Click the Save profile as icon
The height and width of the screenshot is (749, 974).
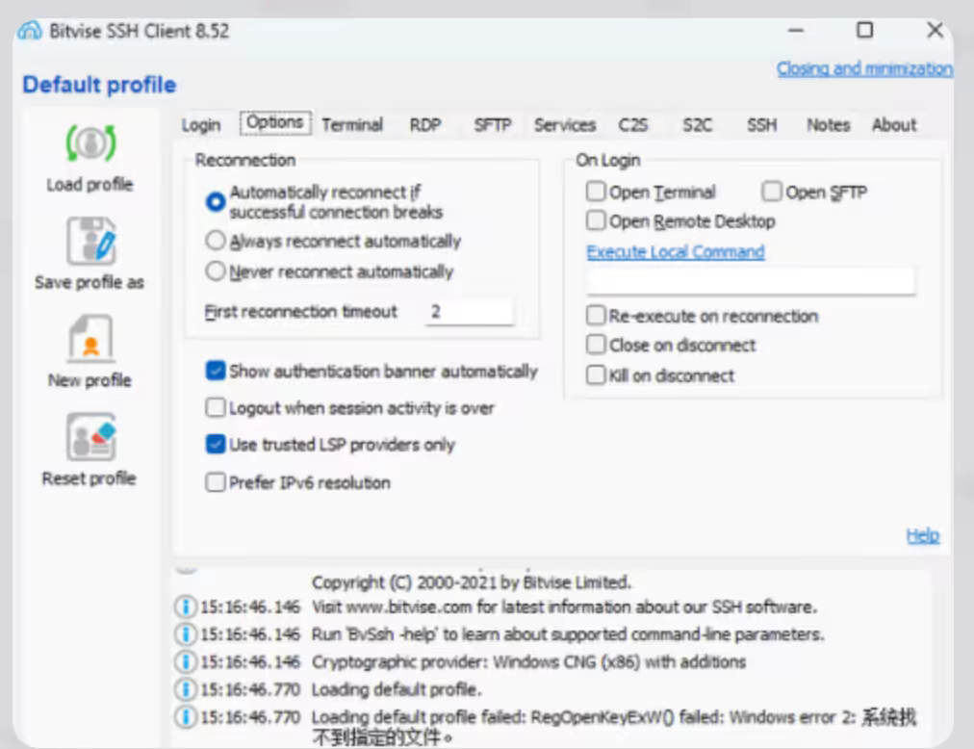click(x=90, y=241)
